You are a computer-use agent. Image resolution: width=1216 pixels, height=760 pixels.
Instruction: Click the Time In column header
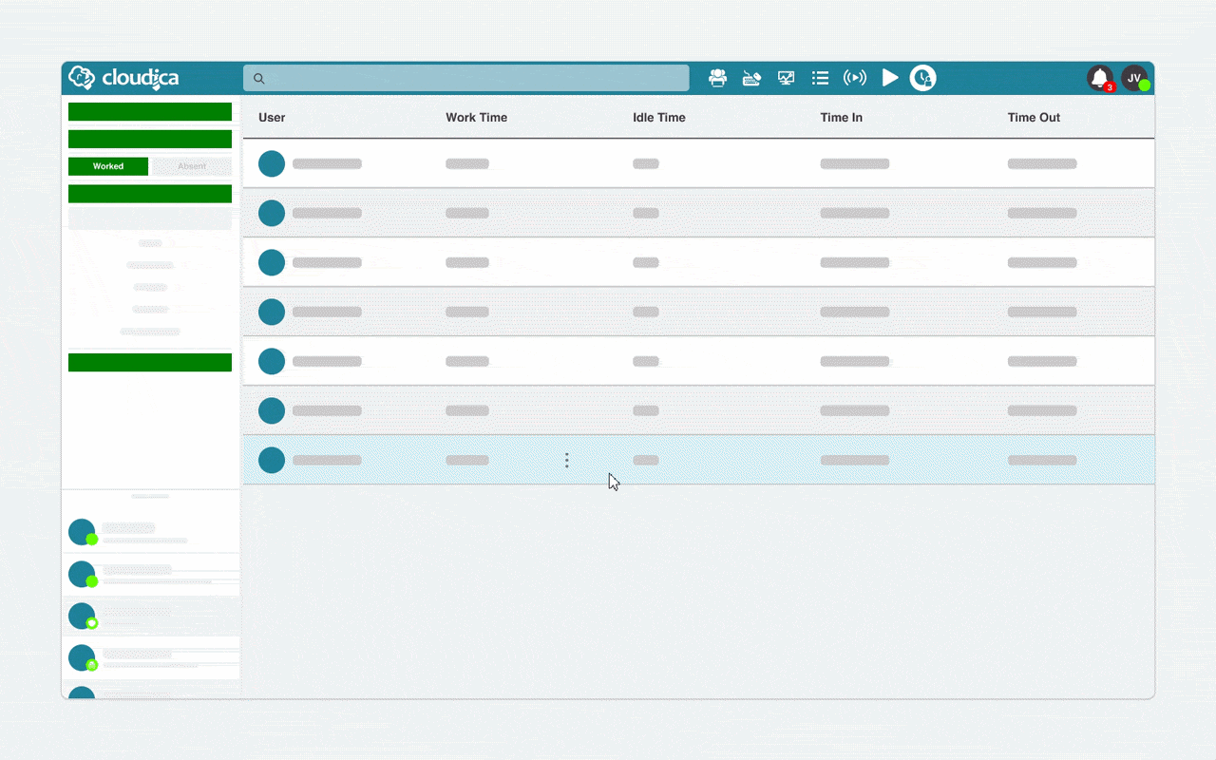pos(842,118)
